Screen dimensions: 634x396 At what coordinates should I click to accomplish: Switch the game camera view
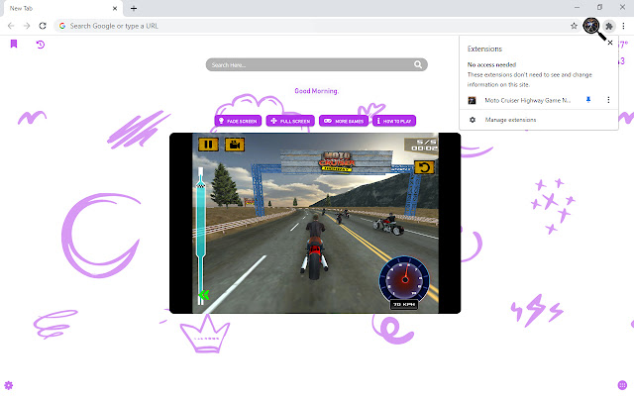(x=235, y=145)
